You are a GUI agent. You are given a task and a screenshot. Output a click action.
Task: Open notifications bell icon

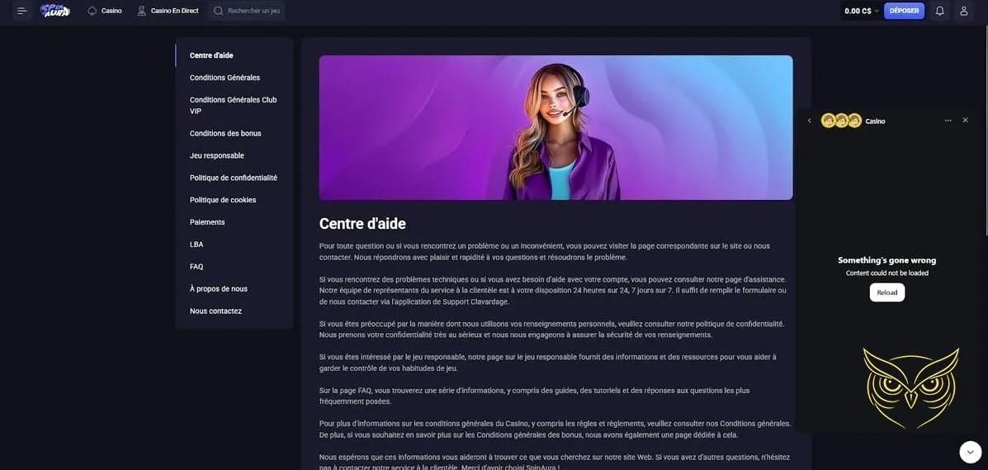939,11
